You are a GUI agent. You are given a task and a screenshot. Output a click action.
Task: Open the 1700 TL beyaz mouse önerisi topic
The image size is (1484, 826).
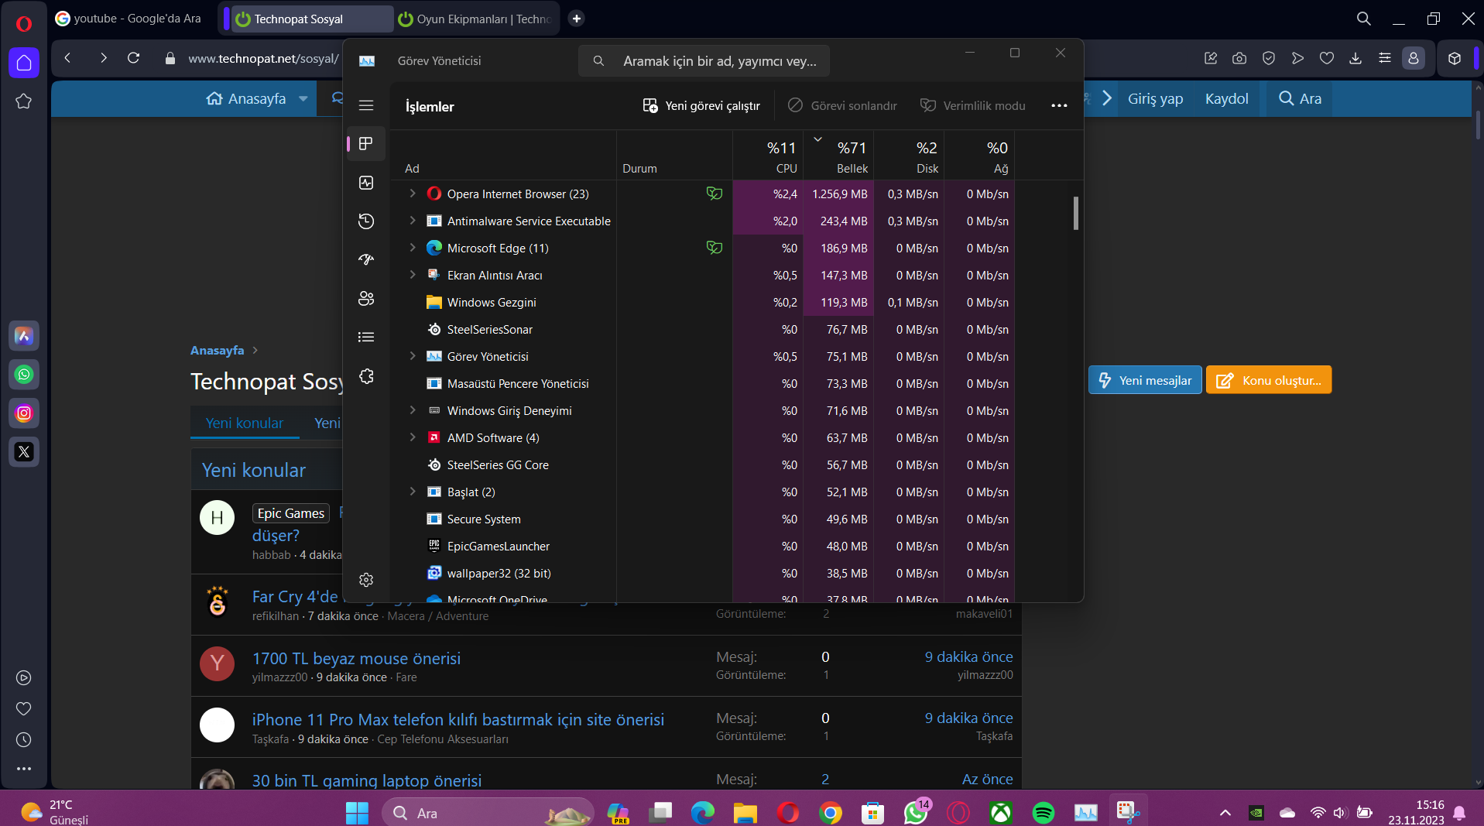tap(356, 659)
